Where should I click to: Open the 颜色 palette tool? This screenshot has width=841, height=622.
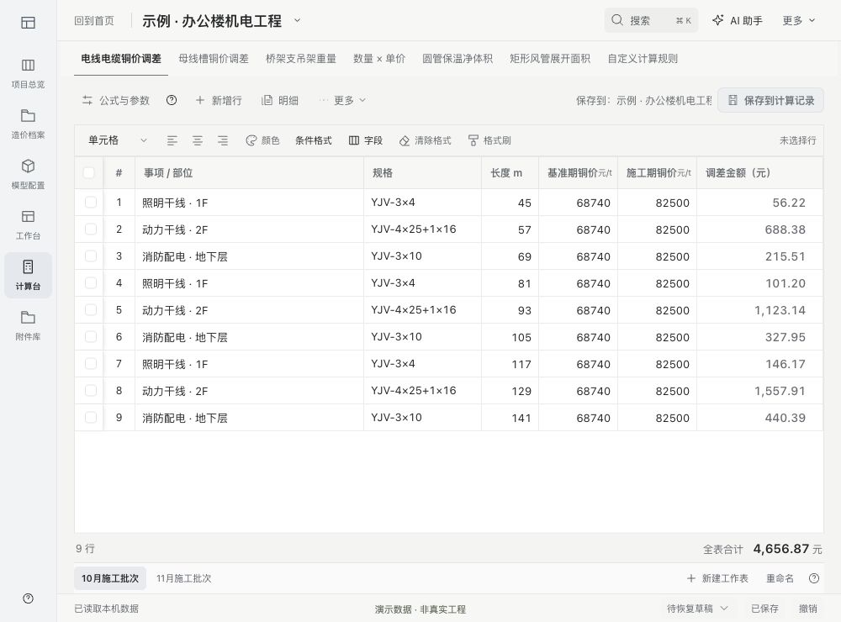coord(262,140)
